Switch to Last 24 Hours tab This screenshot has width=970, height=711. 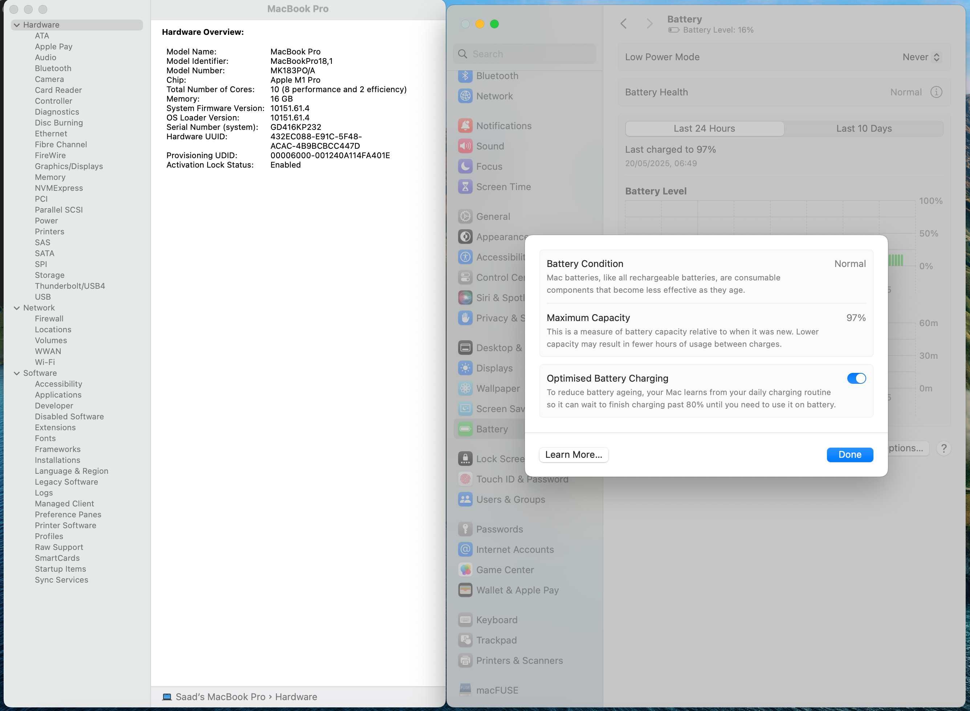point(704,128)
